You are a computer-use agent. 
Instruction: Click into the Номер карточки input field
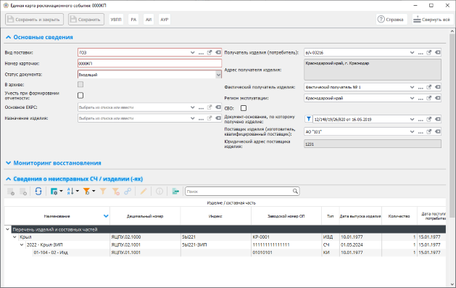click(x=149, y=63)
